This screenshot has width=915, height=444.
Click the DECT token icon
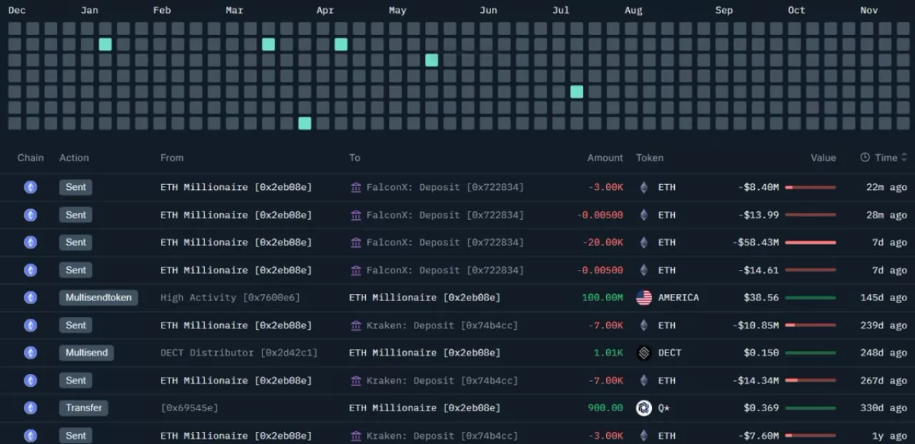coord(643,353)
